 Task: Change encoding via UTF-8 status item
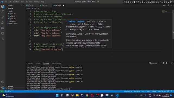pos(144,91)
